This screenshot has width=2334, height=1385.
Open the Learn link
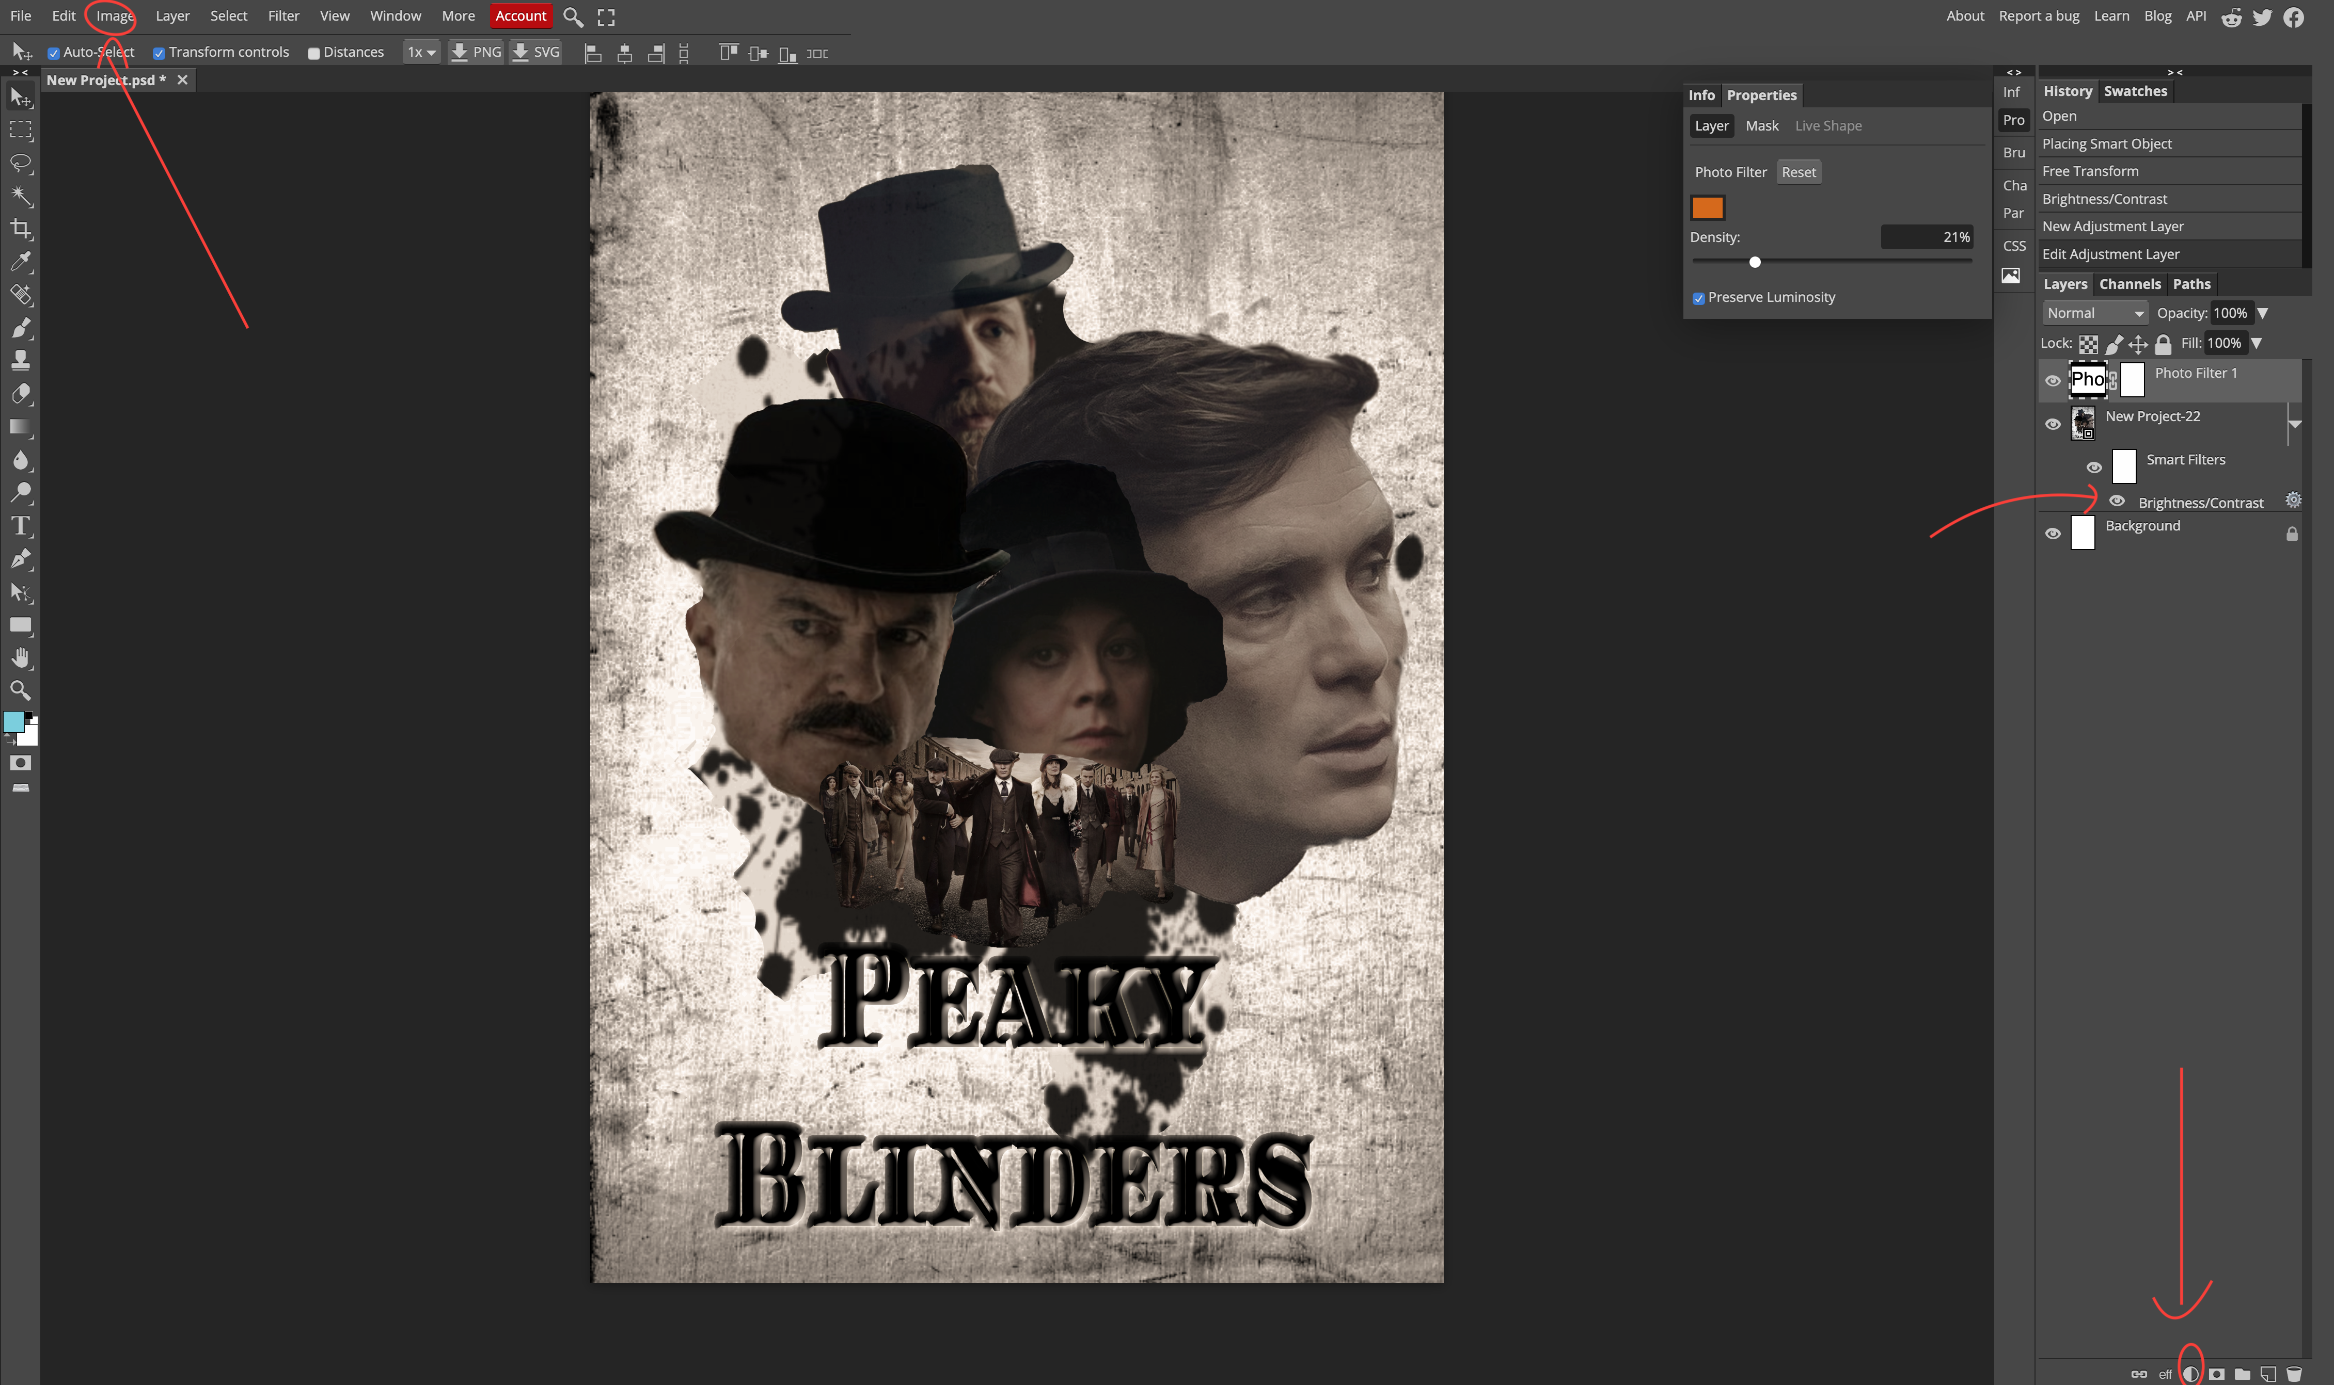(x=2111, y=16)
